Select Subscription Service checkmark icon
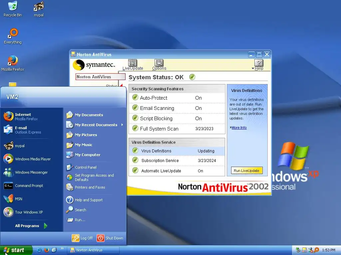This screenshot has width=341, height=255. pyautogui.click(x=135, y=160)
